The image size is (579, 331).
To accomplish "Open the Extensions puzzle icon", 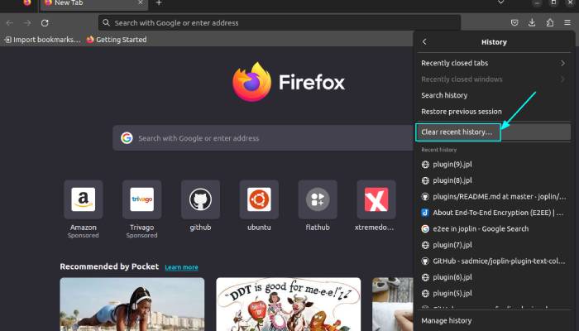I will tap(550, 22).
